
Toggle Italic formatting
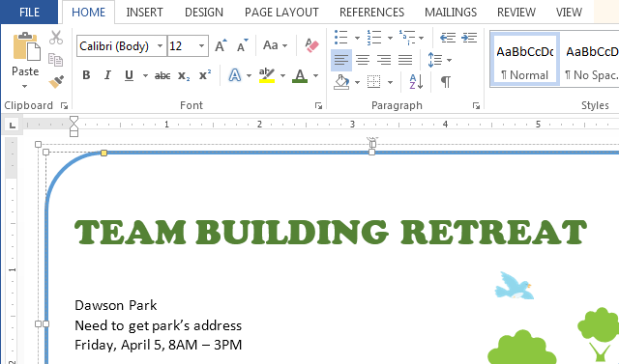(x=107, y=75)
